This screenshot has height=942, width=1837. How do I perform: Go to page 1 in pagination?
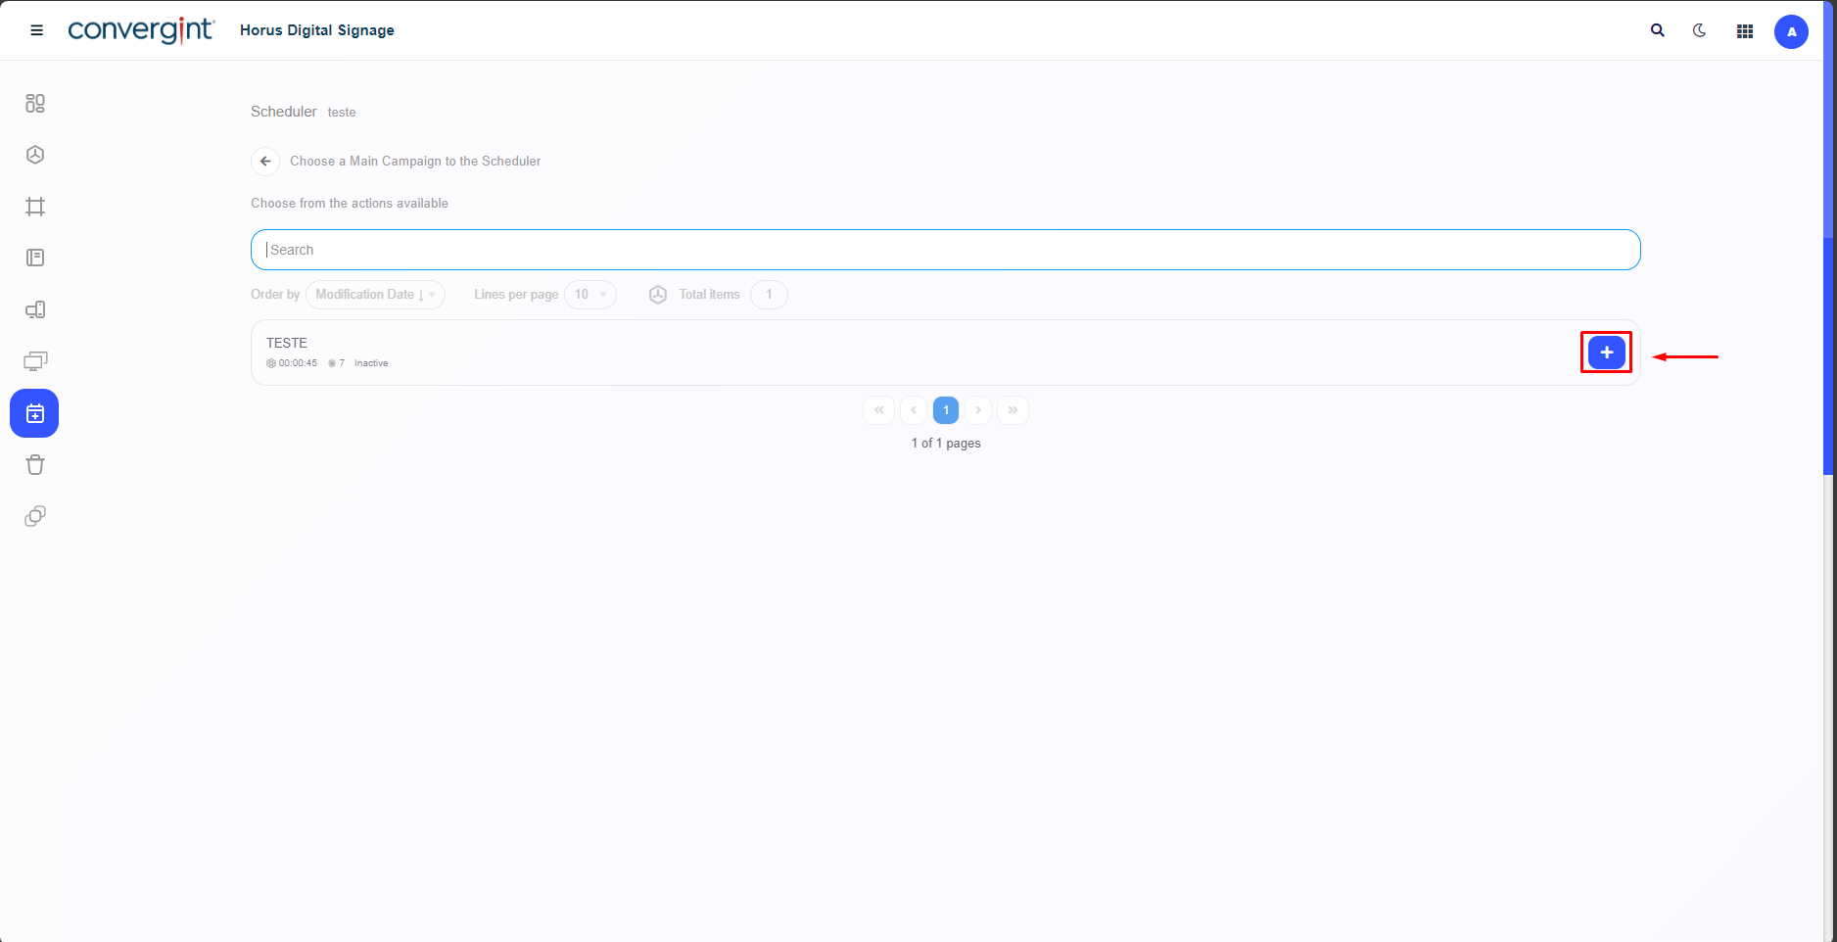tap(946, 410)
